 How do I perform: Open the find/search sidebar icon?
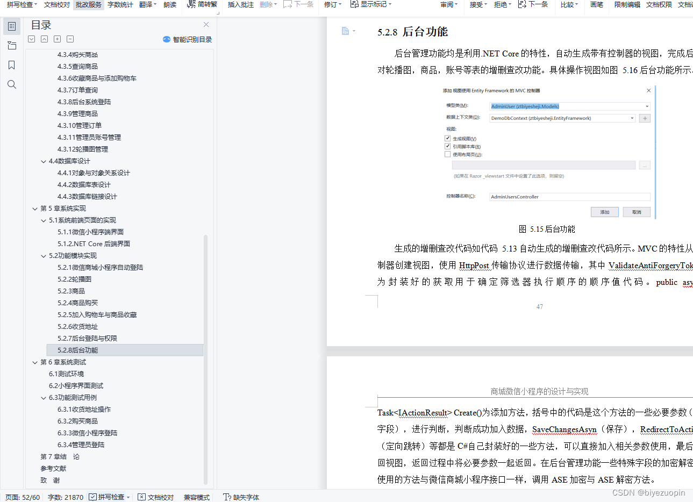coord(12,84)
